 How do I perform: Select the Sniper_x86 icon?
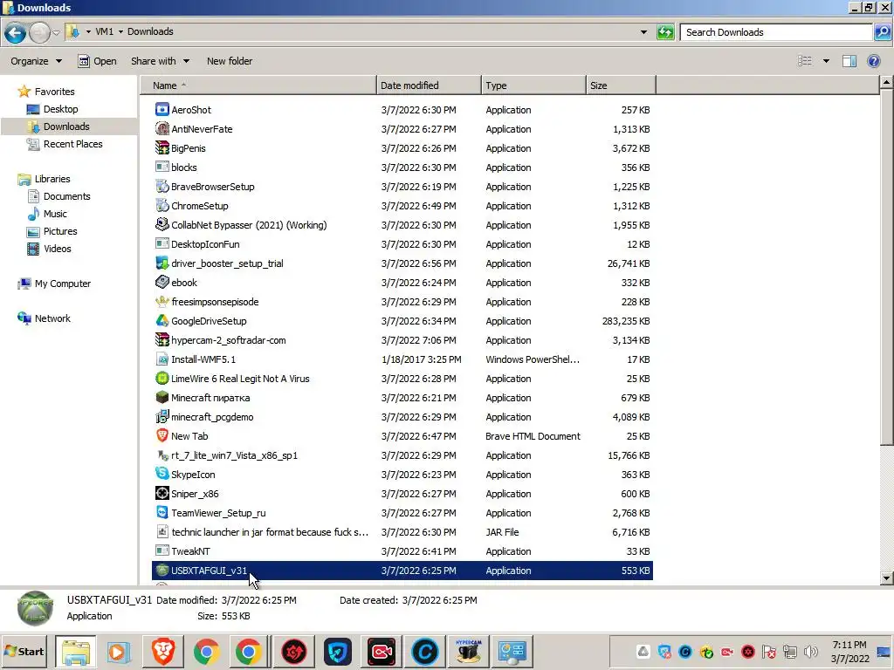pos(162,494)
